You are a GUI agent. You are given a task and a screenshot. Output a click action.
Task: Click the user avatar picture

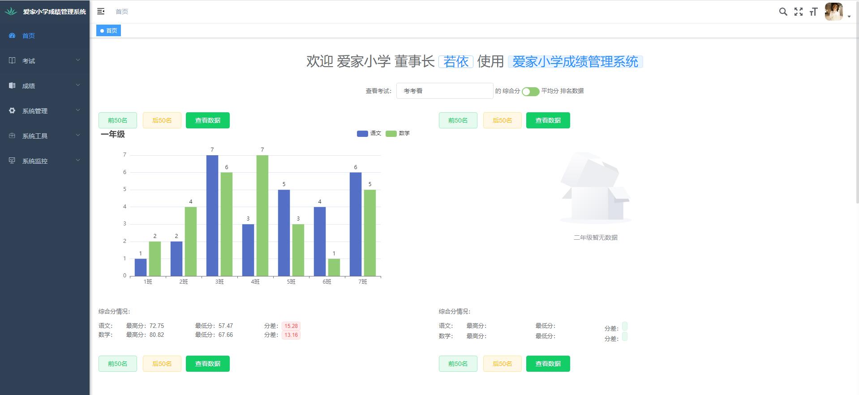coord(833,12)
